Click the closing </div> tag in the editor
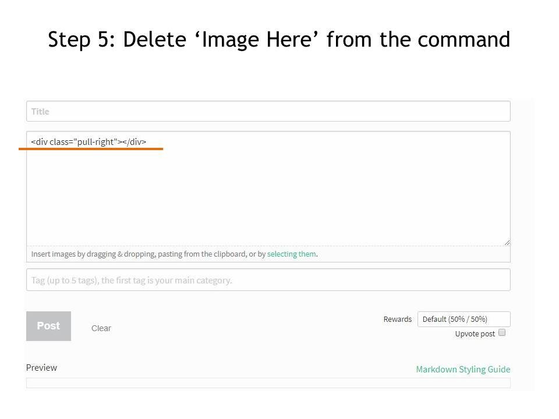The height and width of the screenshot is (419, 559). [135, 142]
